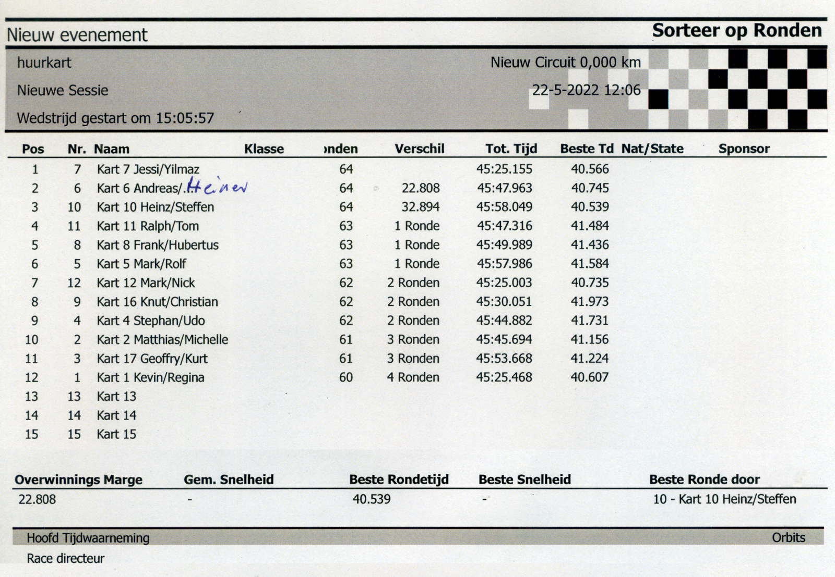Viewport: 835px width, 577px height.
Task: Select 'Kart 11 Ralph/Tom' entry
Action: coord(148,226)
